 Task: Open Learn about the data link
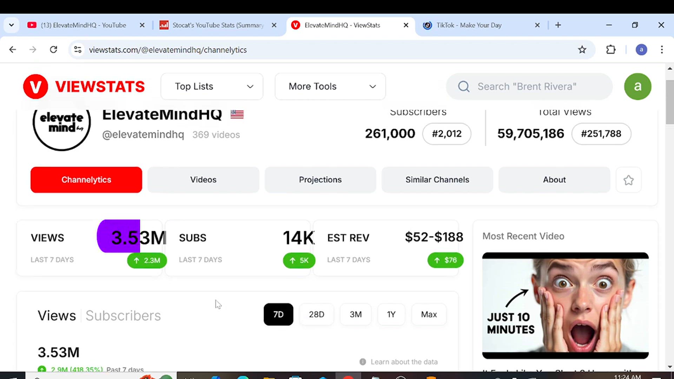click(x=404, y=362)
